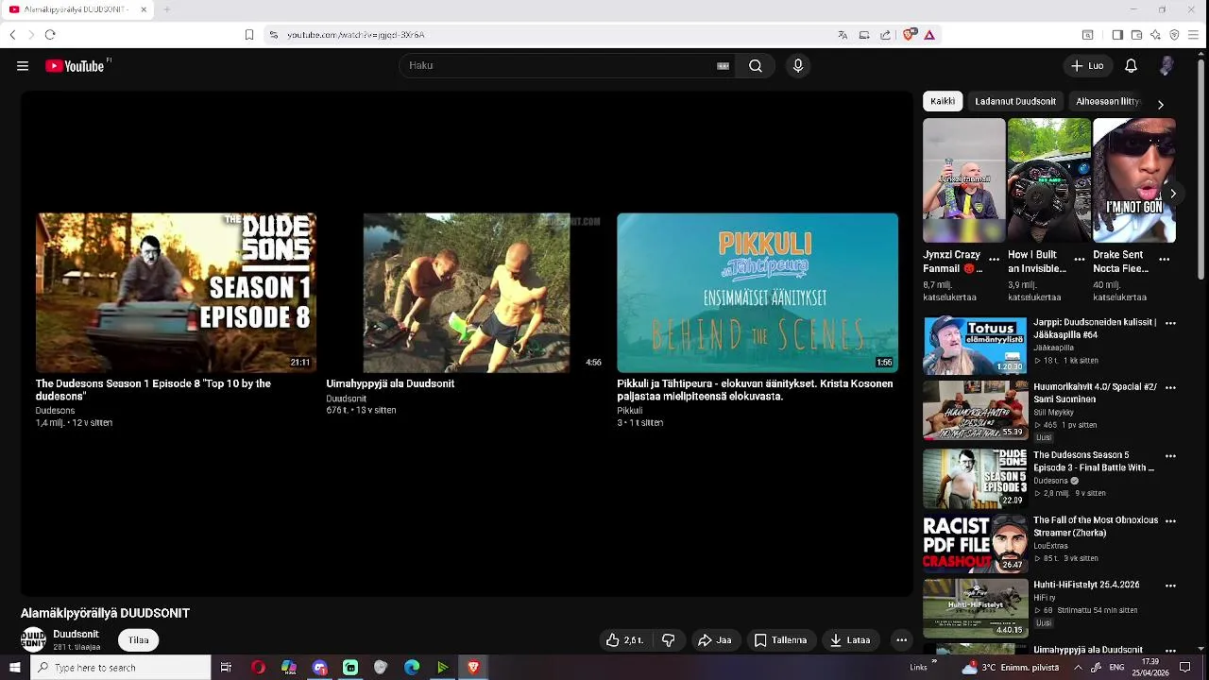
Task: Open Windows Start menu
Action: (x=14, y=668)
